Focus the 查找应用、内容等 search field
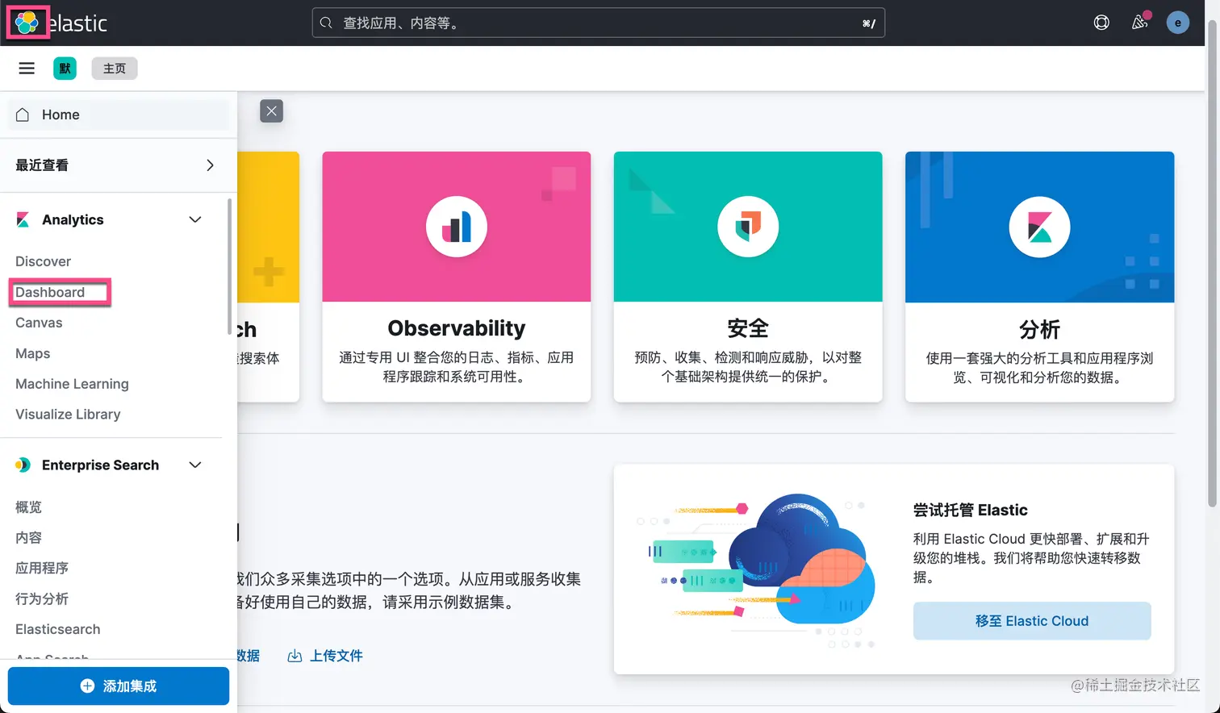Image resolution: width=1220 pixels, height=713 pixels. coord(599,23)
